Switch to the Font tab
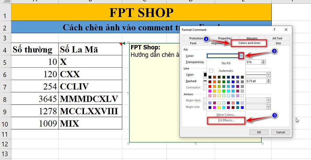Viewport: 311px width, 160px height. pyautogui.click(x=193, y=43)
